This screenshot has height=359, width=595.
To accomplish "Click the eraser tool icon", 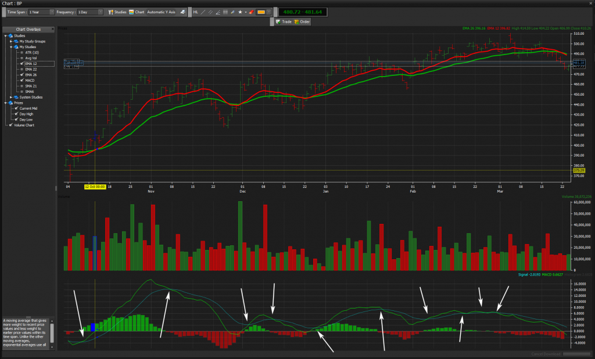I will 251,12.
